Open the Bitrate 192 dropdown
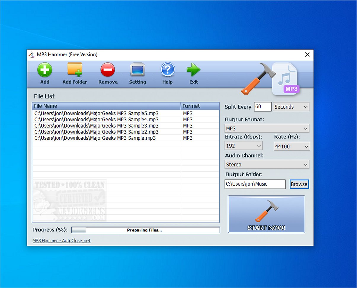357x288 pixels. 244,146
